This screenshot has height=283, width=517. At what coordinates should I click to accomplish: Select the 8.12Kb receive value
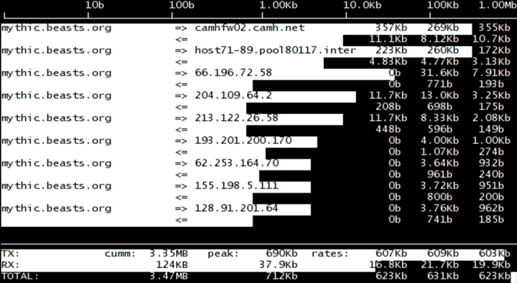click(x=439, y=39)
